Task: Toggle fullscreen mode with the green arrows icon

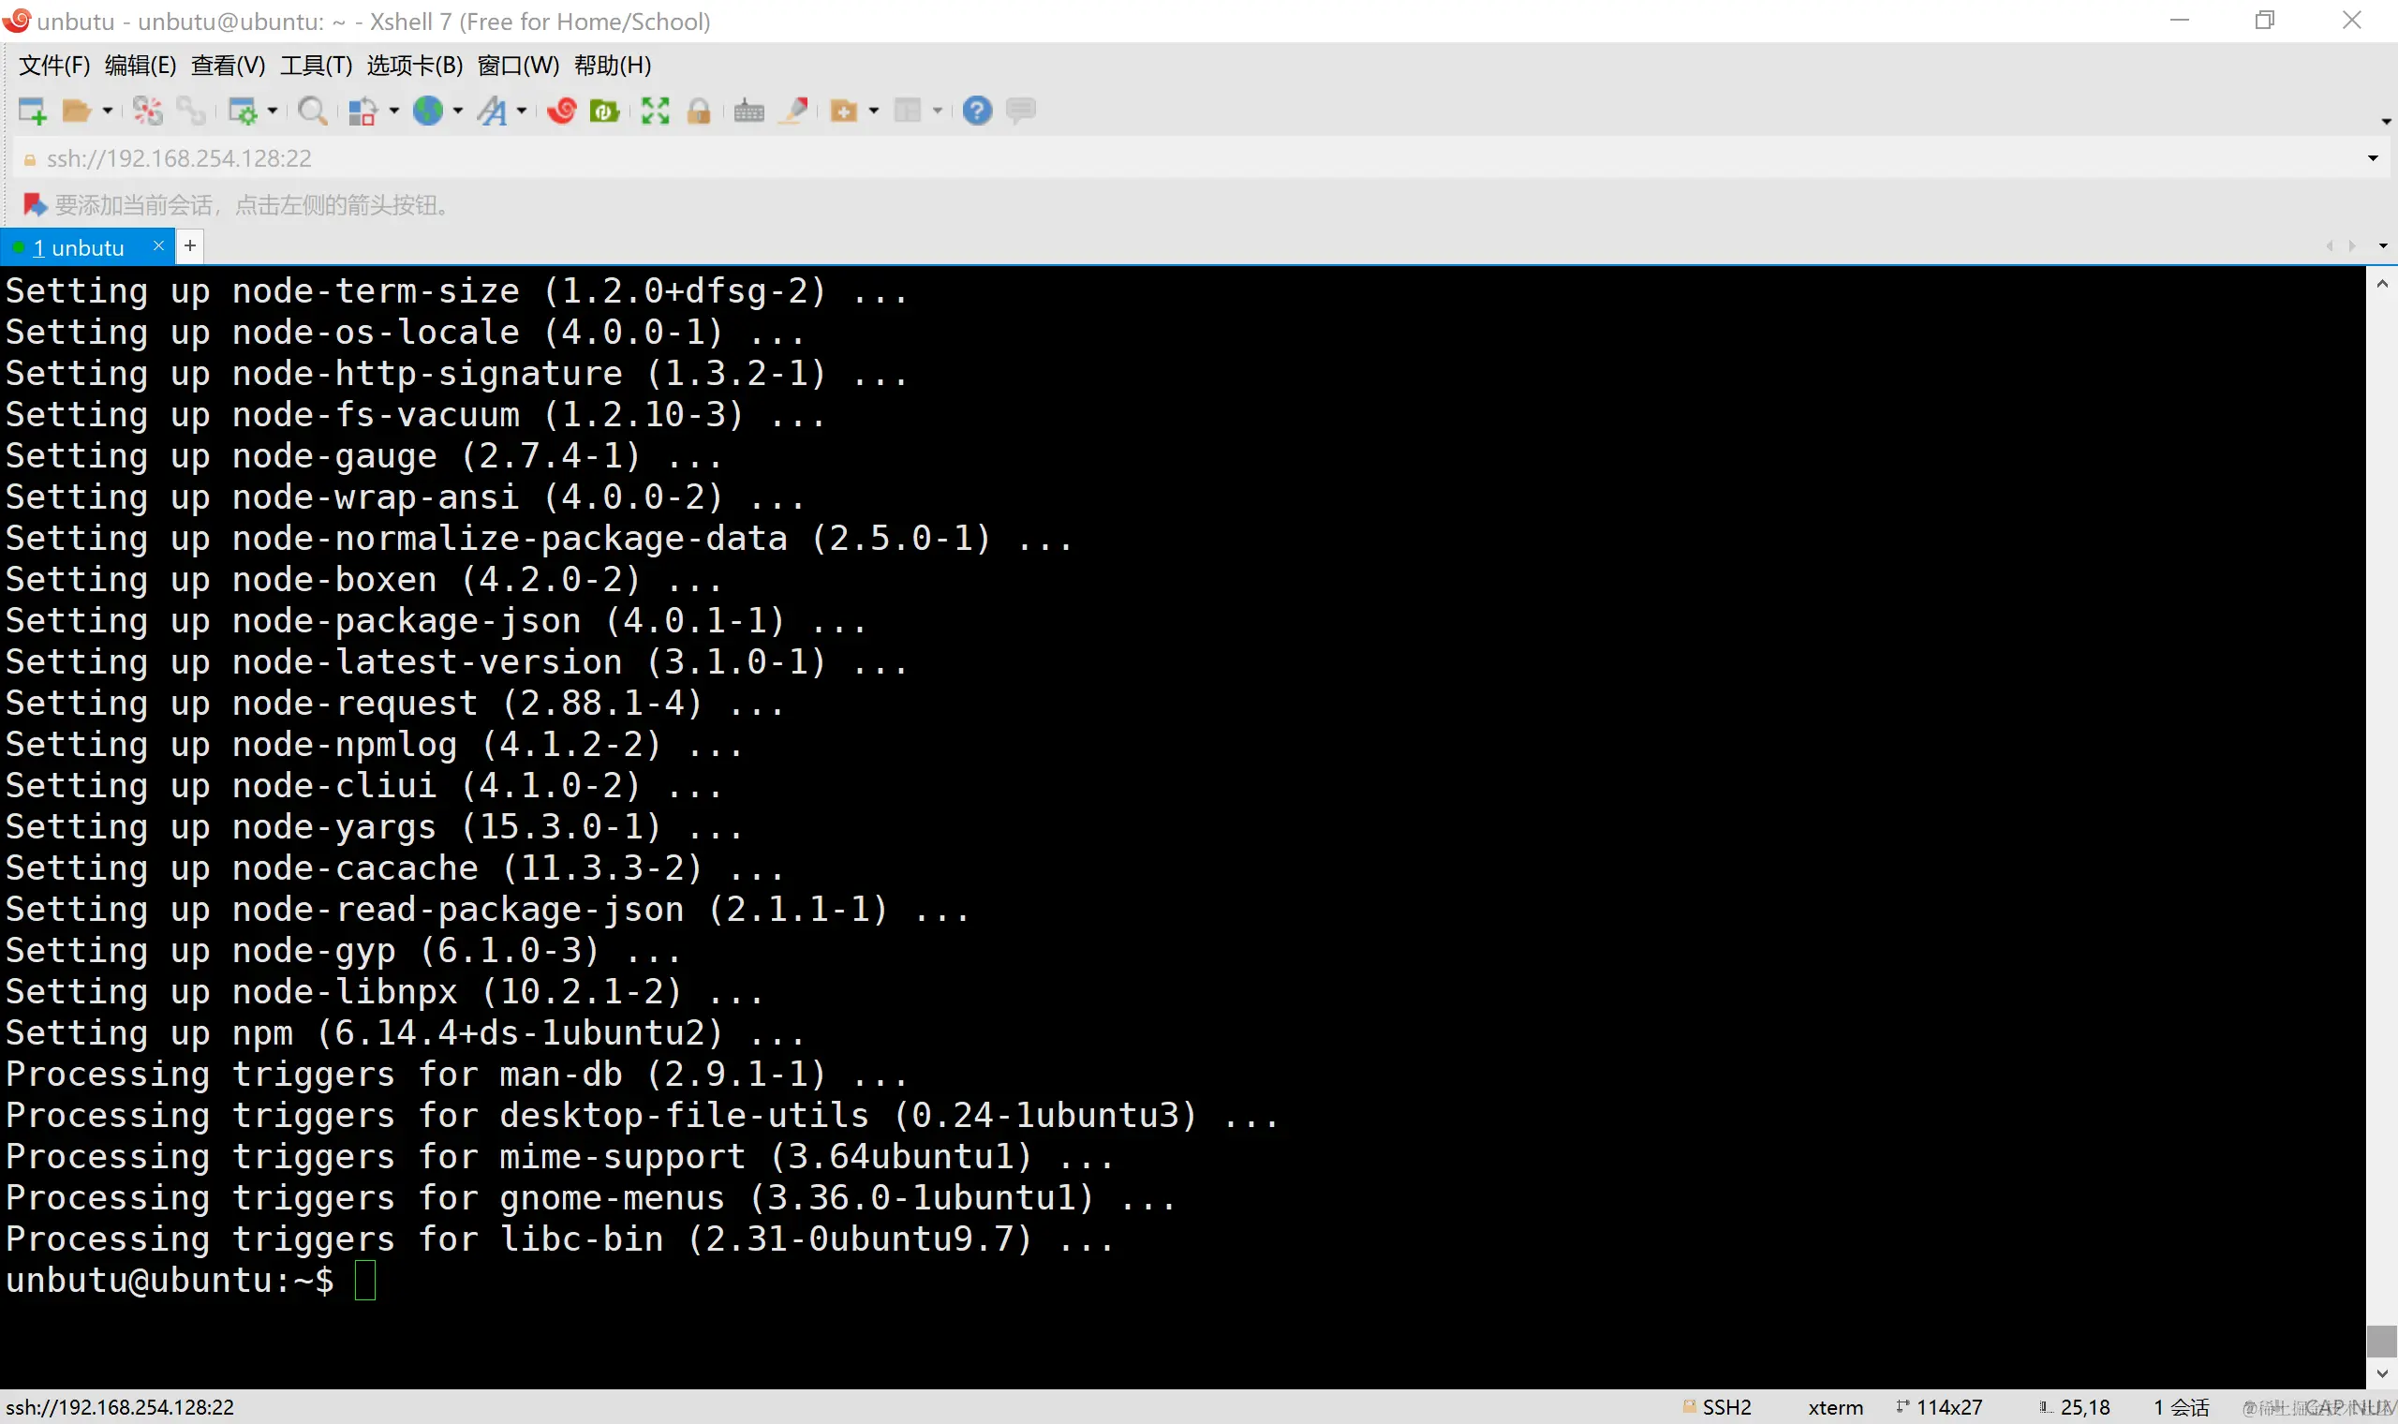Action: 655,111
